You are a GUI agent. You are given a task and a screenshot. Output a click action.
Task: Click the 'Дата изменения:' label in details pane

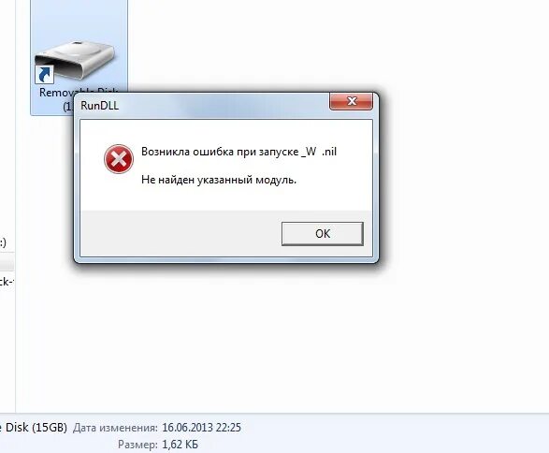[115, 428]
